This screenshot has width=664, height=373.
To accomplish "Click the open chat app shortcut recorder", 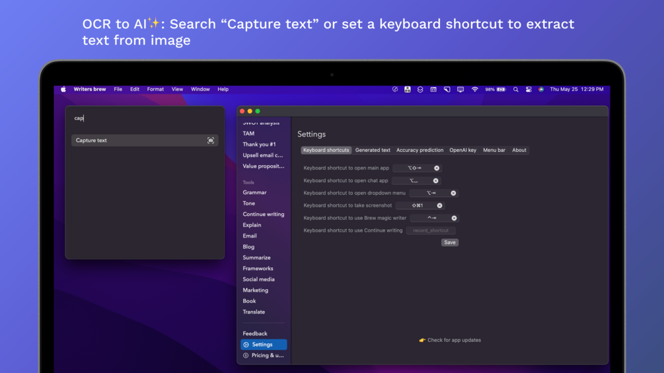I will (x=416, y=181).
